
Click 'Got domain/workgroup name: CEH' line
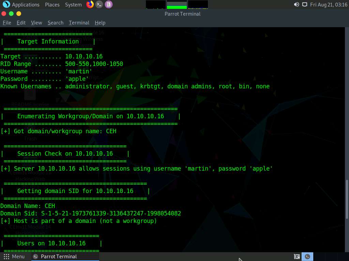[x=58, y=131]
